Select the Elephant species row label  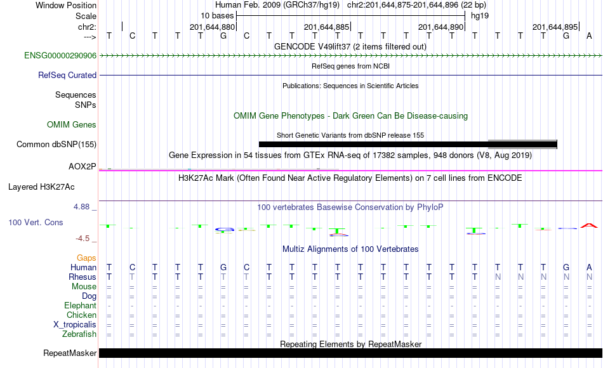[80, 306]
